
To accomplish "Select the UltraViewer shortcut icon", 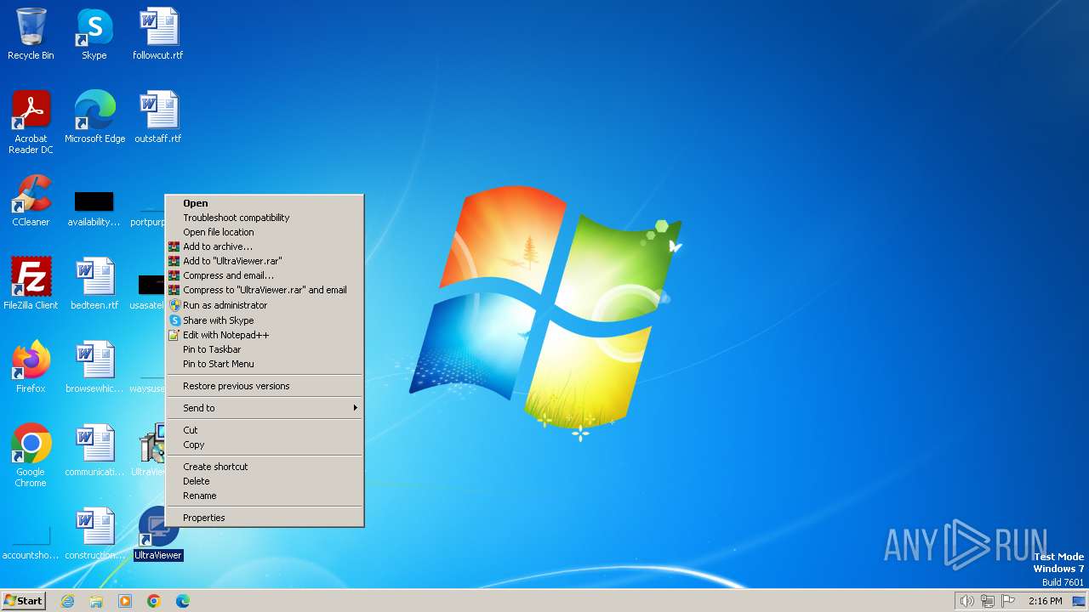I will (x=158, y=534).
